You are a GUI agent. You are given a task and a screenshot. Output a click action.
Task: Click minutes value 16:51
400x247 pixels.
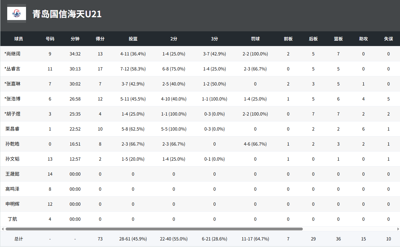(75, 144)
